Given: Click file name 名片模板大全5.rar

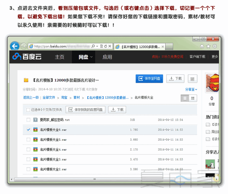Looking at the screenshot, I should [53, 140].
